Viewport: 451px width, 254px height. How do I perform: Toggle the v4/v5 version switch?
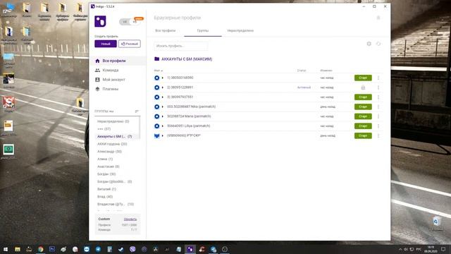click(x=130, y=22)
